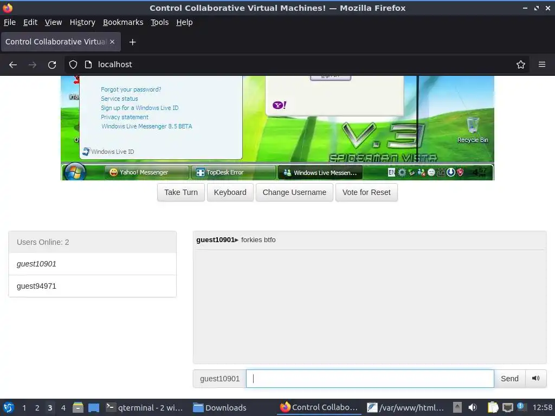
Task: Click the Service status link
Action: point(119,99)
